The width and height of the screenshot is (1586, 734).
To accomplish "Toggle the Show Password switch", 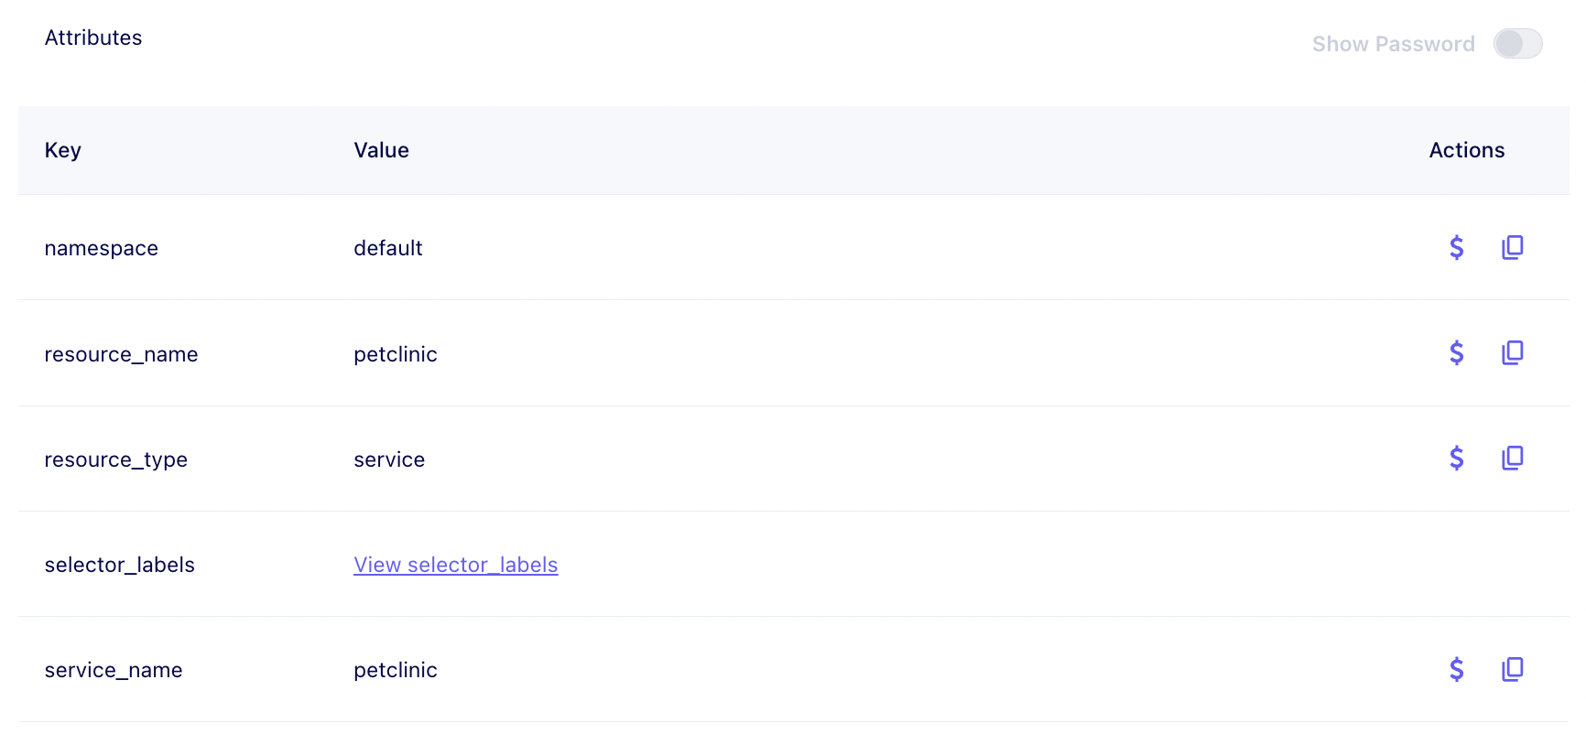I will point(1518,43).
